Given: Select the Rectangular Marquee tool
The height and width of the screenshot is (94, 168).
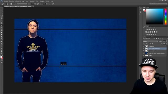Looking at the screenshot, I should 2,11.
